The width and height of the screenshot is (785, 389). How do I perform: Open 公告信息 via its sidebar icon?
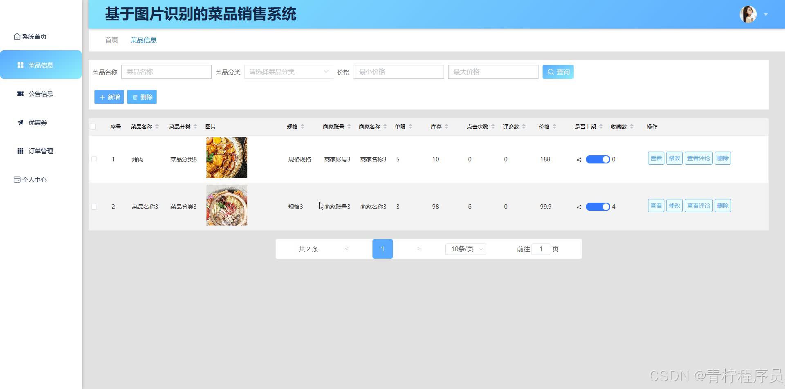[x=20, y=94]
